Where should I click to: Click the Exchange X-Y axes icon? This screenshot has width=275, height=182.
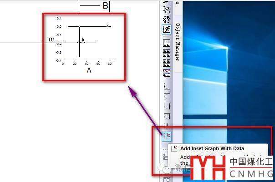point(167,19)
